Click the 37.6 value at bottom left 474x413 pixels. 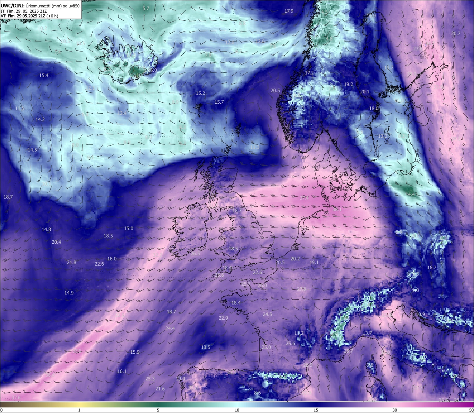(16, 398)
